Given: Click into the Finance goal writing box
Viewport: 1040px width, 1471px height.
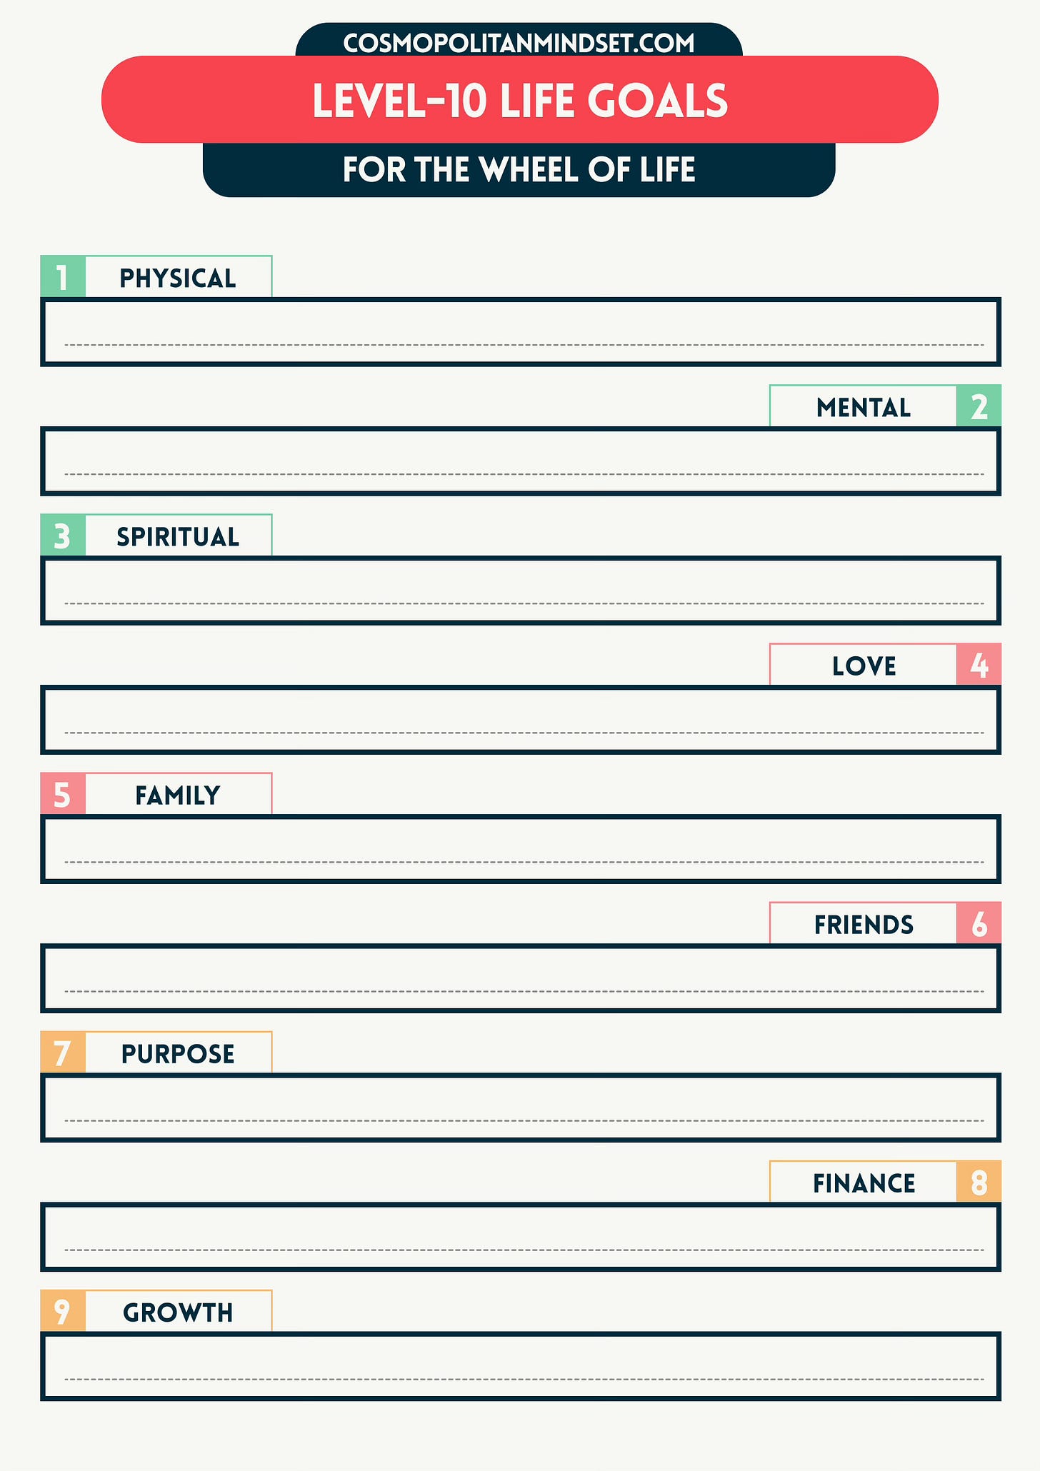Looking at the screenshot, I should (x=521, y=1237).
